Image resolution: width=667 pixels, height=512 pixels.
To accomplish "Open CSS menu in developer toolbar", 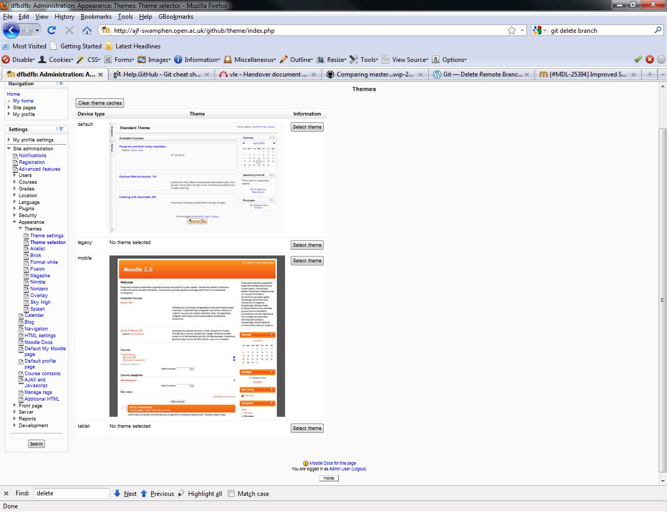I will (x=89, y=59).
